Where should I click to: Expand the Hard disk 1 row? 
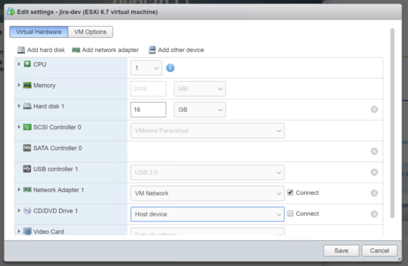[x=19, y=106]
